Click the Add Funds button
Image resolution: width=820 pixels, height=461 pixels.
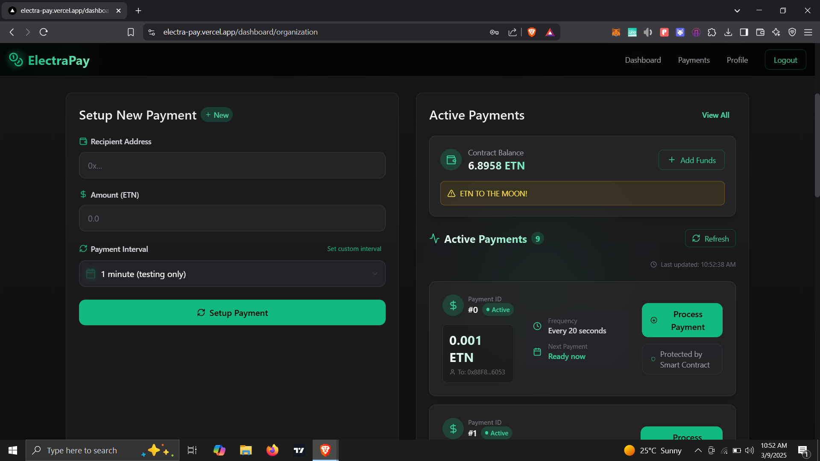click(x=691, y=160)
